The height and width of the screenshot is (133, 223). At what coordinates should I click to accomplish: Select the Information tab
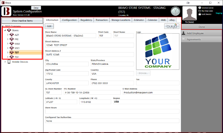click(52, 20)
